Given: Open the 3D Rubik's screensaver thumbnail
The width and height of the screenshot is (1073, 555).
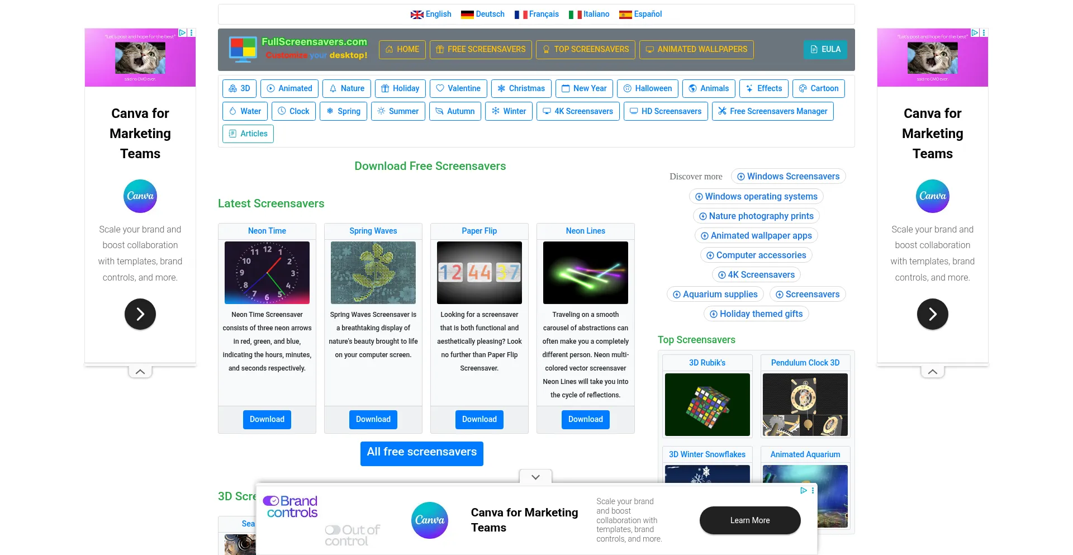Looking at the screenshot, I should click(x=707, y=404).
